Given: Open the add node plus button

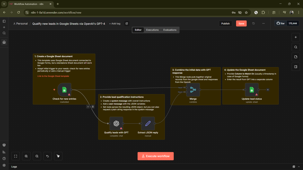Looking at the screenshot, I should 296,37.
